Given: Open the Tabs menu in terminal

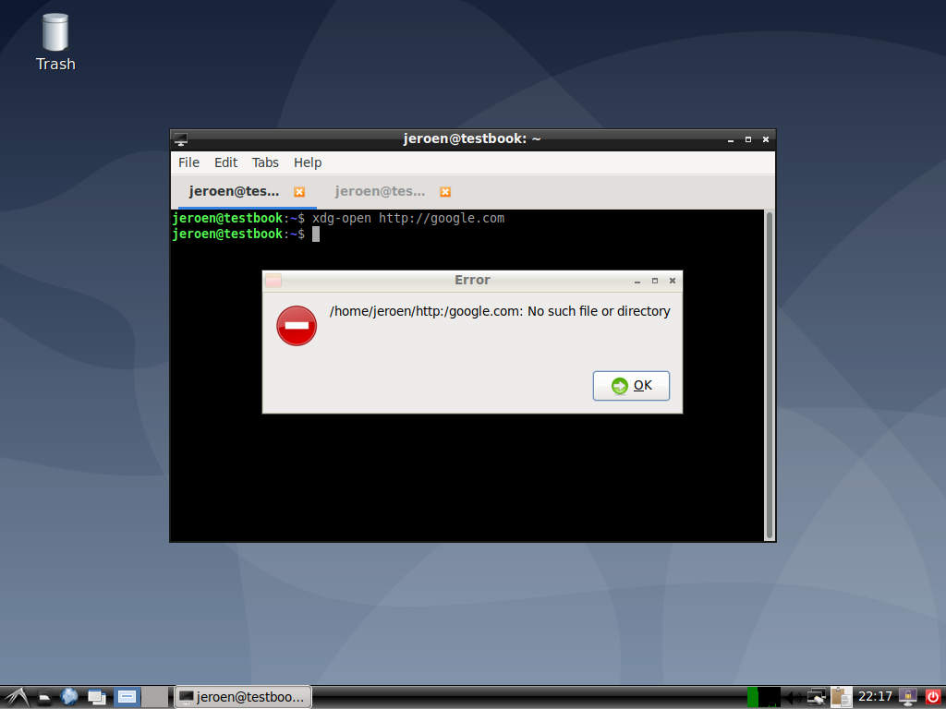Looking at the screenshot, I should 265,162.
